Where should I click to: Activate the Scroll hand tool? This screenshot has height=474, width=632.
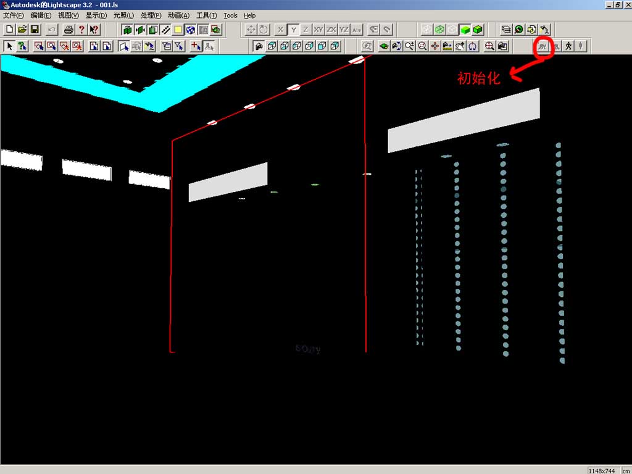[460, 46]
